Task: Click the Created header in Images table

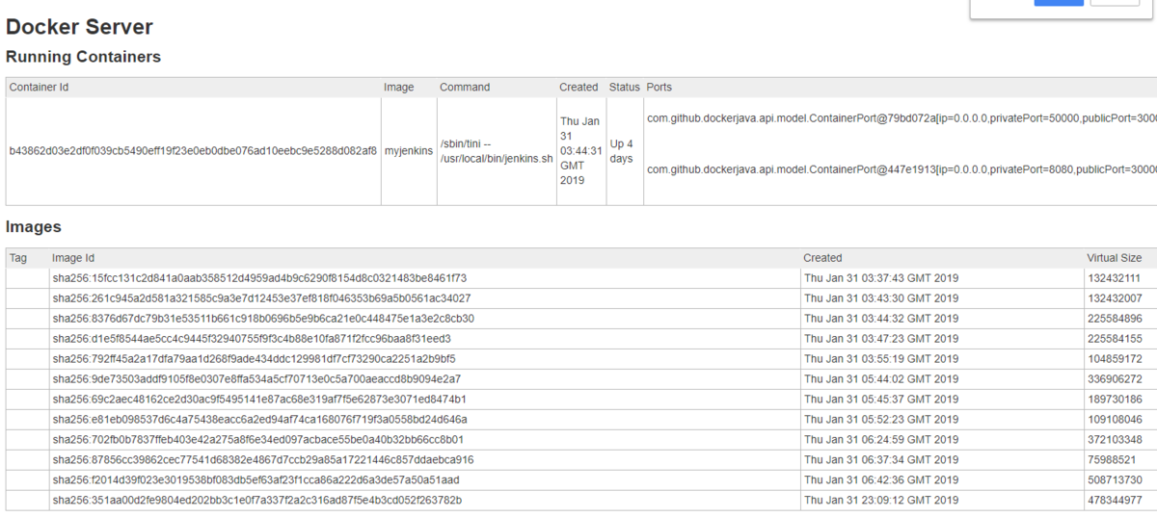Action: click(x=822, y=258)
